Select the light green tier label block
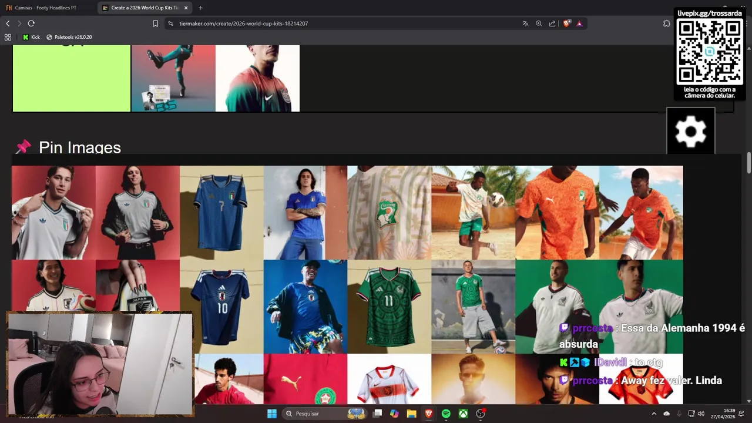Screen dimensions: 752x423 tap(72, 78)
